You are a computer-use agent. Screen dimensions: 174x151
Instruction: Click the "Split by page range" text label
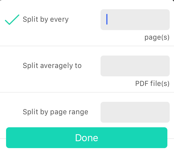tap(55, 112)
